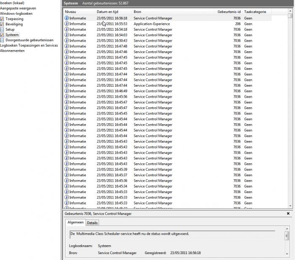This screenshot has height=260, width=295.
Task: Click info icon of 16:54:03 event
Action: (67, 35)
